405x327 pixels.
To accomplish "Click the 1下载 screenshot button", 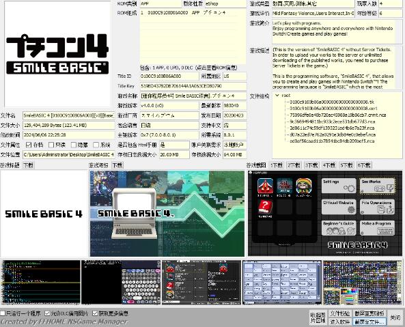I will [x=277, y=165].
